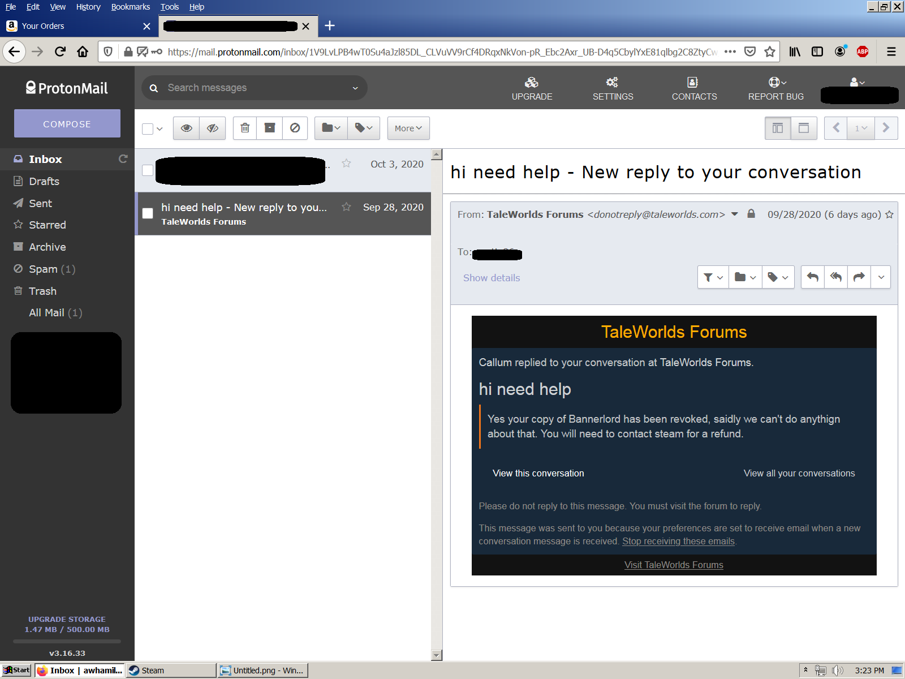This screenshot has height=679, width=905.
Task: Expand sender options arrow beside email address
Action: click(x=735, y=214)
